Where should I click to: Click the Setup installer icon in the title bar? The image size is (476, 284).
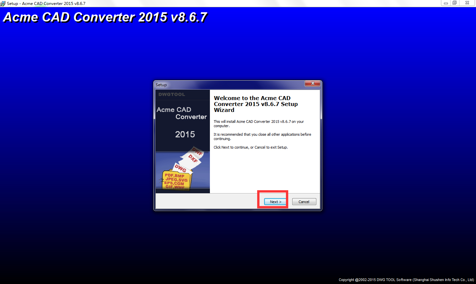coord(3,3)
